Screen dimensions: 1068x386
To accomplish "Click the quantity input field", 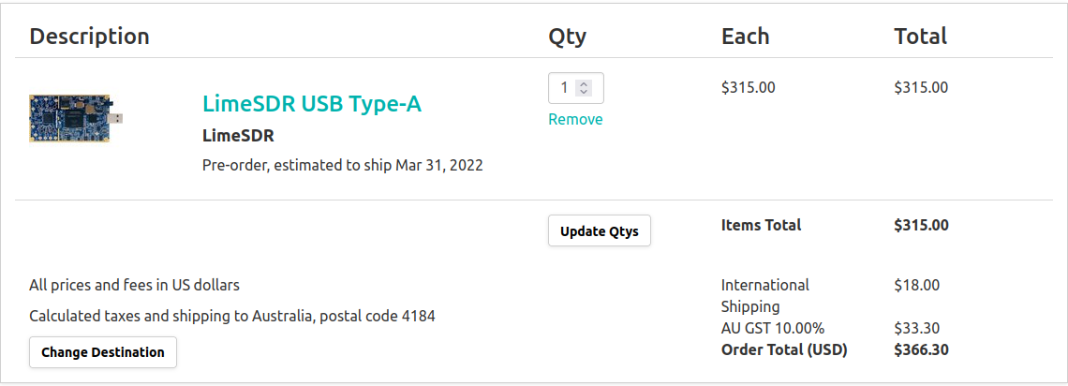I will click(564, 88).
